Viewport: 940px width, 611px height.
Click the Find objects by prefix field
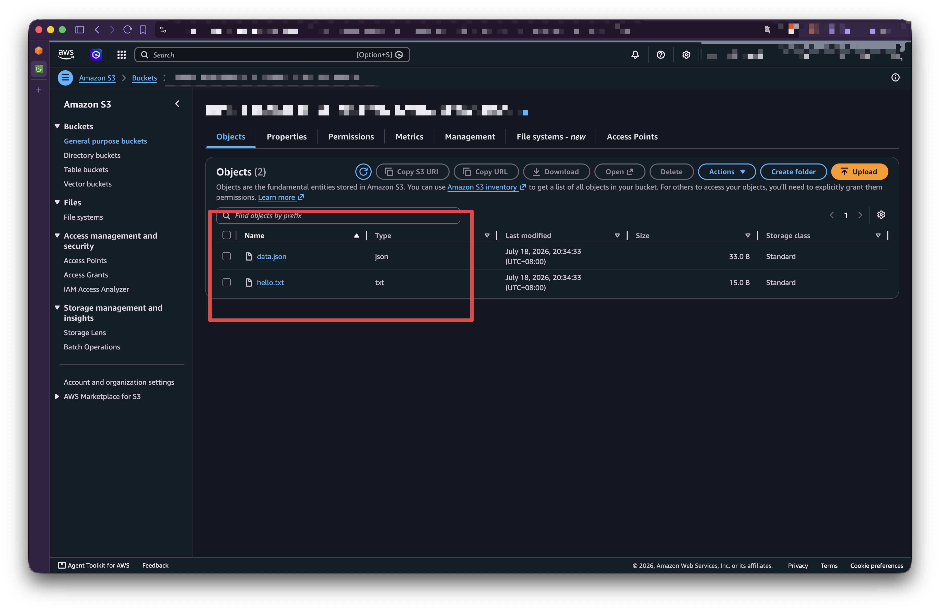coord(338,216)
